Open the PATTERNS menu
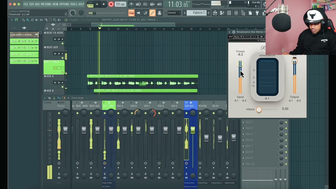 click(46, 4)
